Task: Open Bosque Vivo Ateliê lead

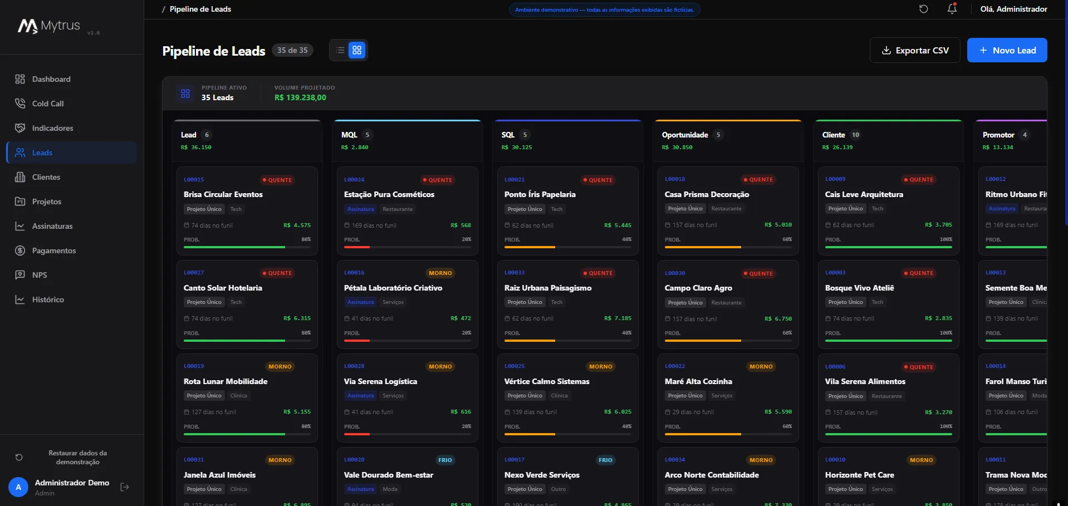Action: click(x=889, y=304)
